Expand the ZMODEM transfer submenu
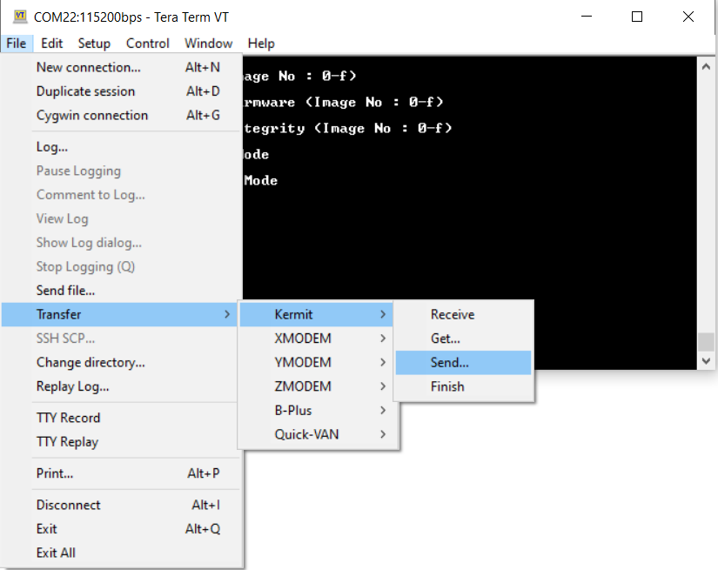 302,386
